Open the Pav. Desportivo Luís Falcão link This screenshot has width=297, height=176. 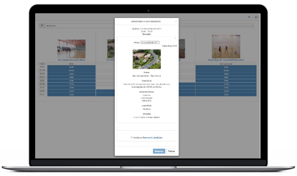(x=71, y=60)
